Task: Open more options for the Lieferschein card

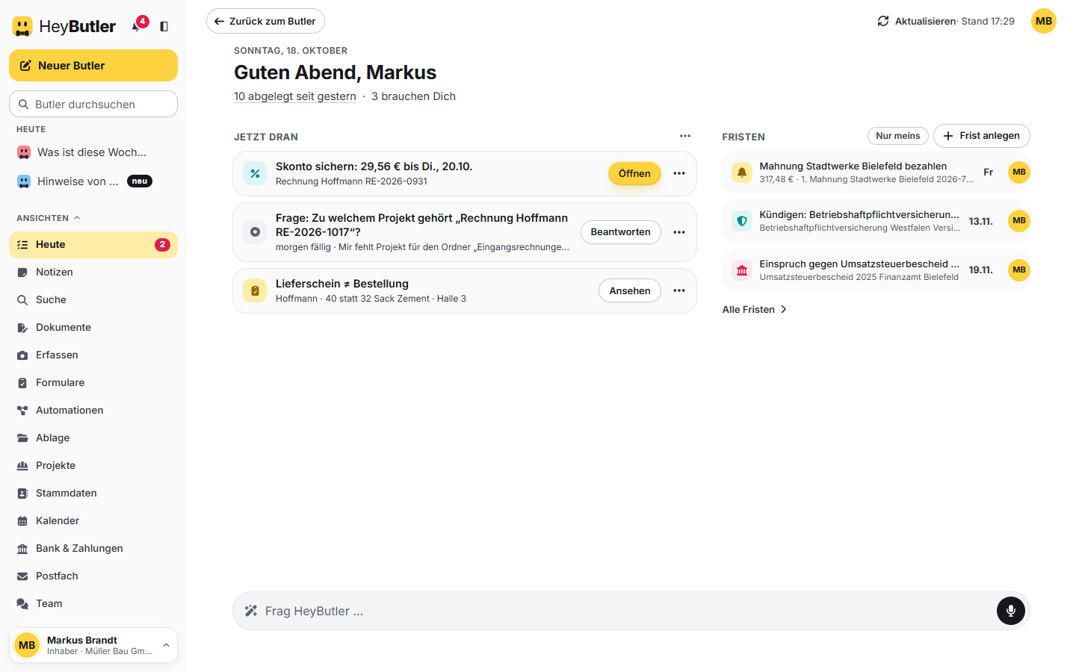Action: pyautogui.click(x=679, y=290)
